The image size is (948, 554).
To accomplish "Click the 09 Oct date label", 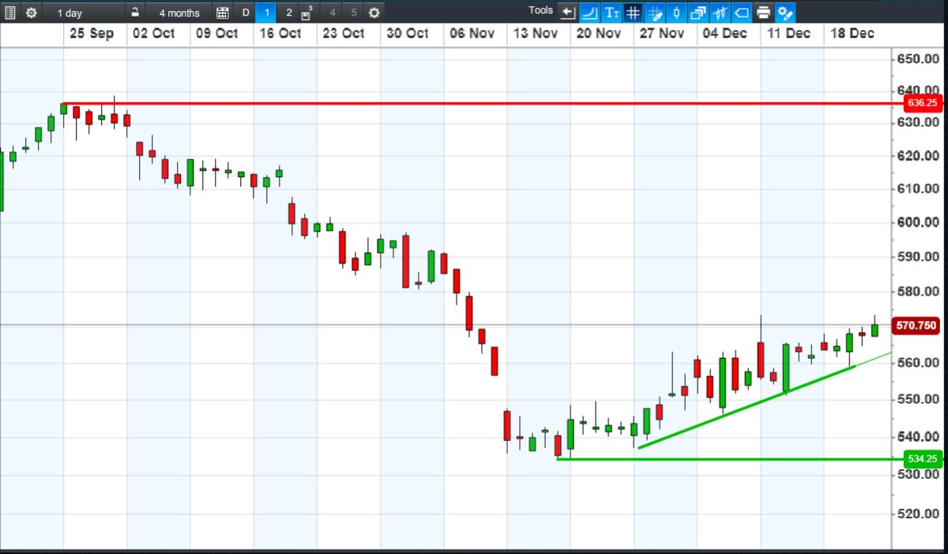I will coord(216,34).
